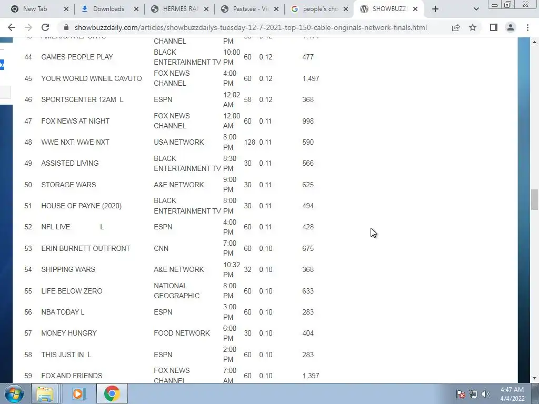This screenshot has width=539, height=404.
Task: Click NBA TODAY L title
Action: (63, 312)
